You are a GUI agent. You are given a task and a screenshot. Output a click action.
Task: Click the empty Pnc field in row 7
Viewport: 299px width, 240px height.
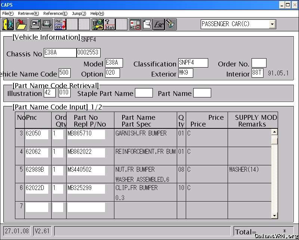pyautogui.click(x=37, y=207)
